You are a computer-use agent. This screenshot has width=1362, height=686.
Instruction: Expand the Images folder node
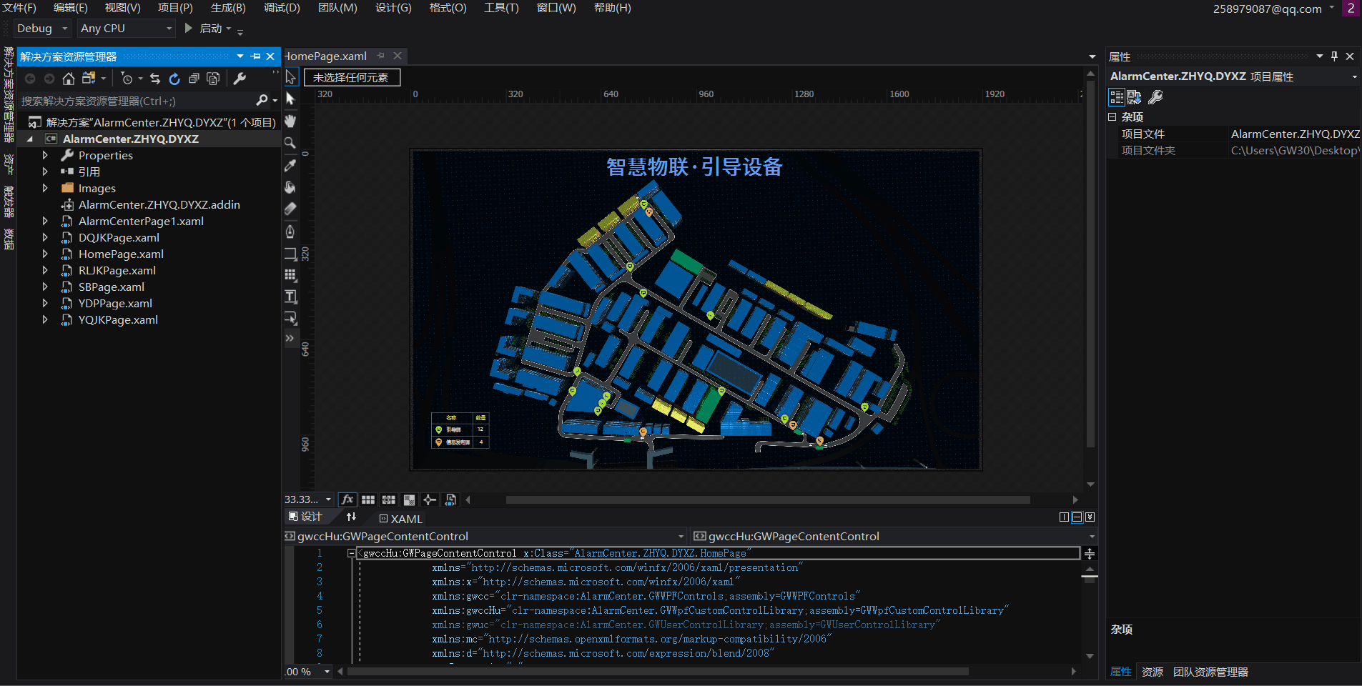click(x=45, y=188)
